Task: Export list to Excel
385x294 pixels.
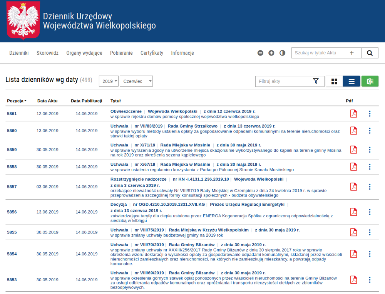Action: click(370, 81)
